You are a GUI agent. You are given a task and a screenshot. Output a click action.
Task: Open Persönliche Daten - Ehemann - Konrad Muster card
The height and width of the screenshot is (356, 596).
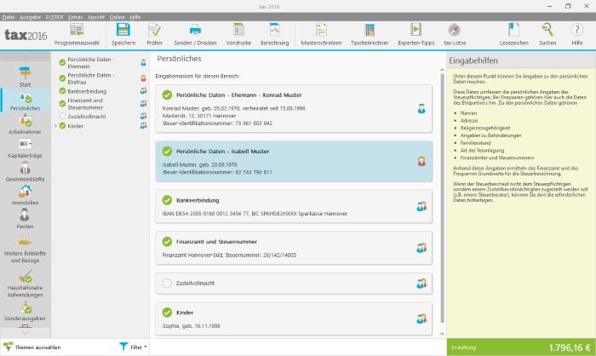coord(294,109)
